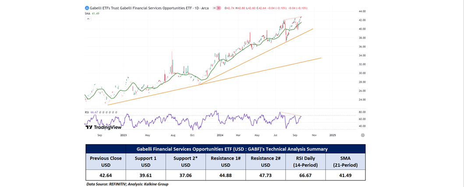Click the Resistance 1 value 44.88
Image resolution: width=464 pixels, height=187 pixels.
tap(226, 175)
